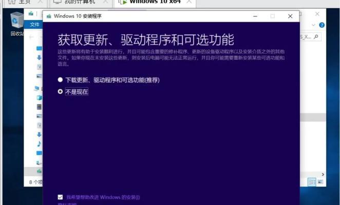Switch Explorer to large icons view
The image size is (340, 205).
pyautogui.click(x=320, y=182)
